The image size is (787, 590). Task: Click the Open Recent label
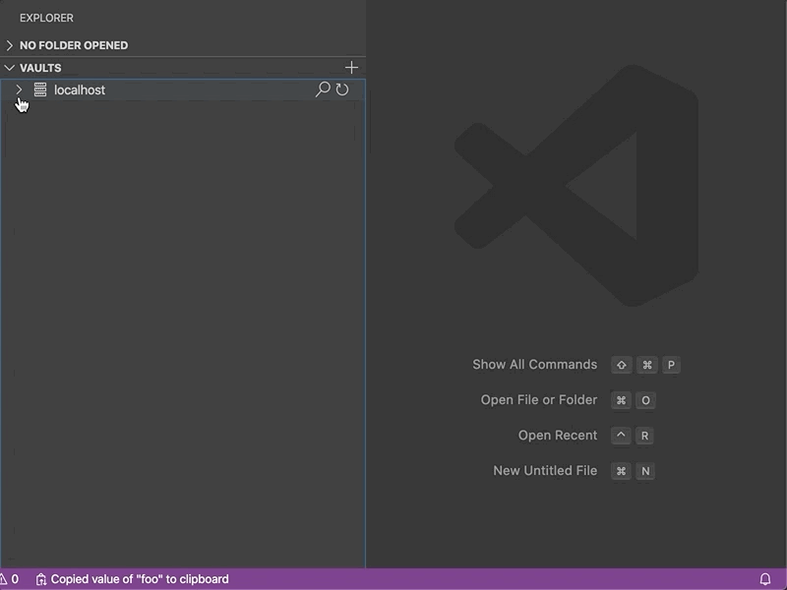tap(558, 435)
